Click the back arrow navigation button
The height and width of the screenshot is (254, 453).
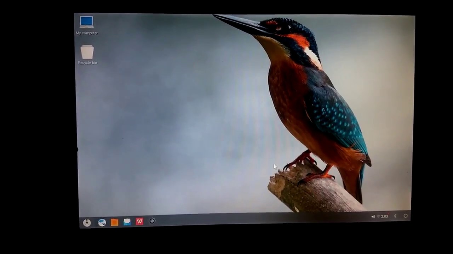coord(395,216)
